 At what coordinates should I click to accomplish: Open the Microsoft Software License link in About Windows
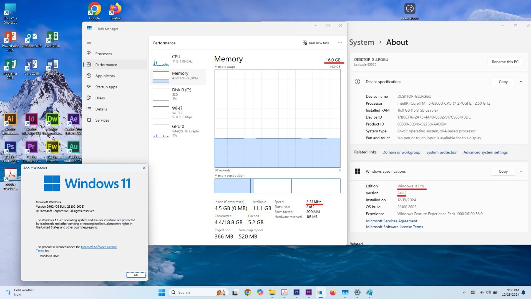click(x=99, y=247)
